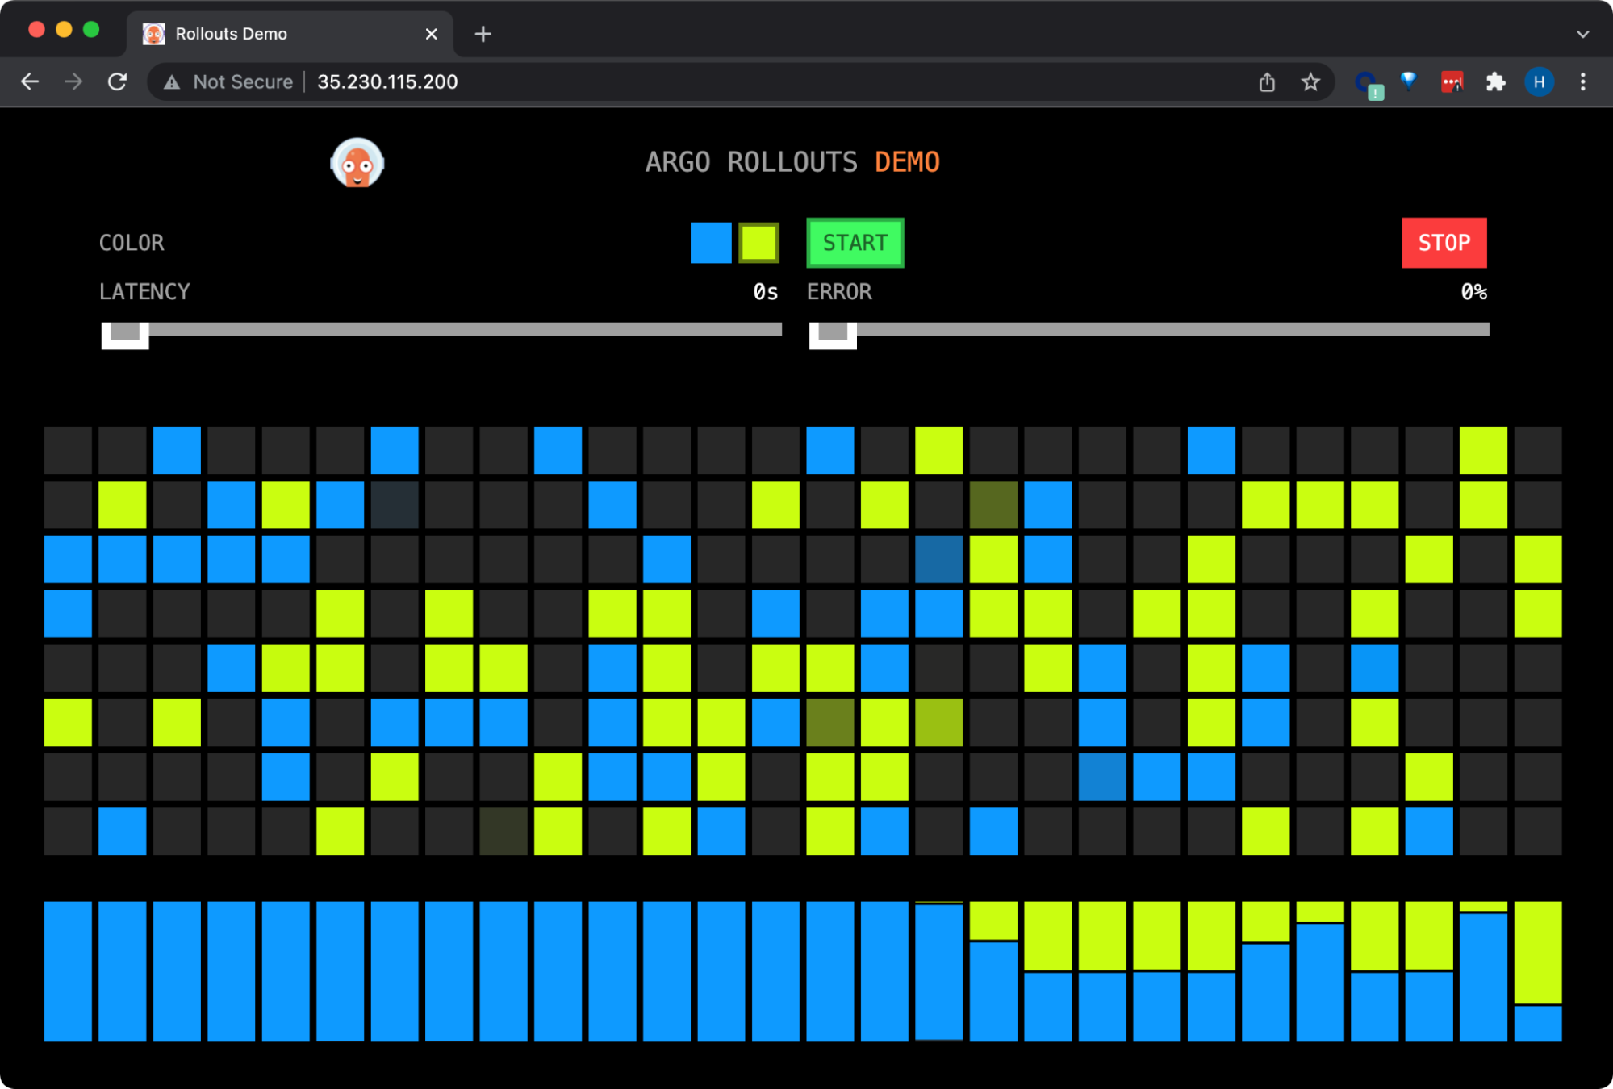Open the profile H avatar
The height and width of the screenshot is (1089, 1613).
1539,81
